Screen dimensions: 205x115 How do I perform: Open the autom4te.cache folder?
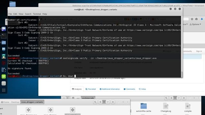pos(143,108)
